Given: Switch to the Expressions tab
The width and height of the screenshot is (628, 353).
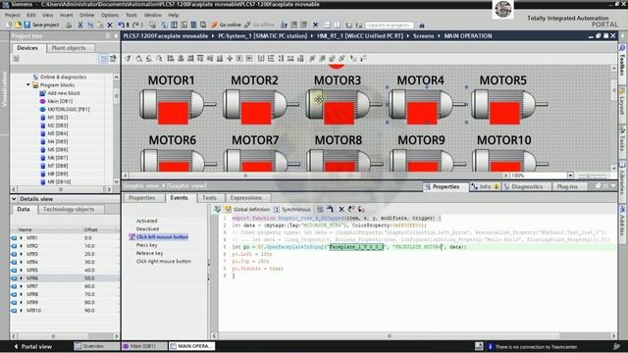Looking at the screenshot, I should click(x=246, y=198).
